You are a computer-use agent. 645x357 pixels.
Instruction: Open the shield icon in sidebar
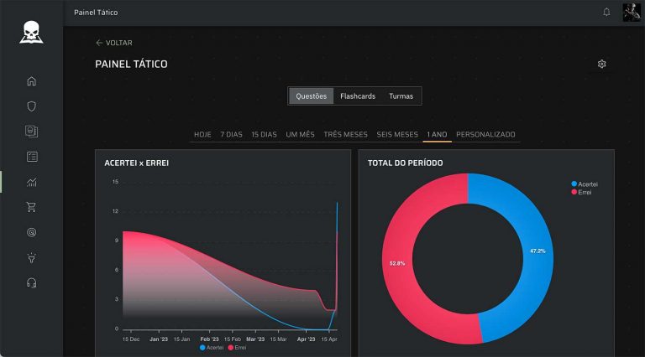tap(32, 106)
